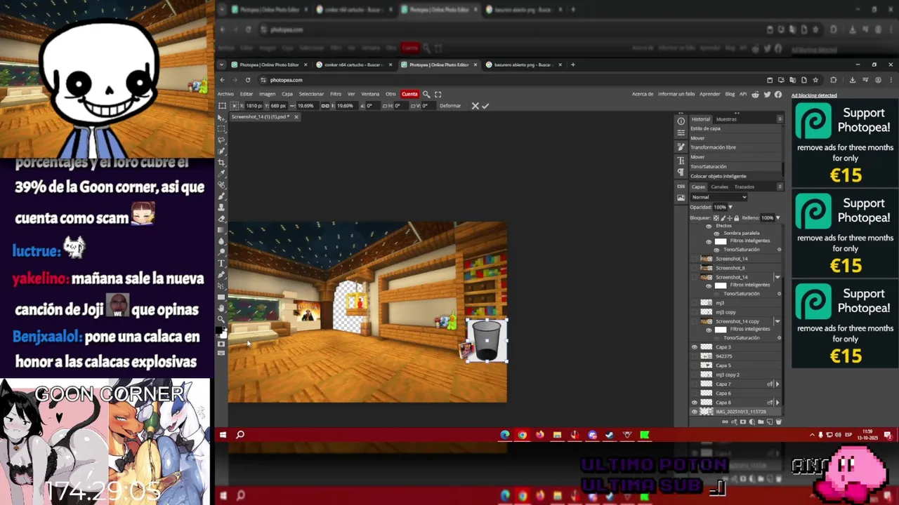This screenshot has height=505, width=899.
Task: Open the Historial panel options menu
Action: click(x=780, y=119)
